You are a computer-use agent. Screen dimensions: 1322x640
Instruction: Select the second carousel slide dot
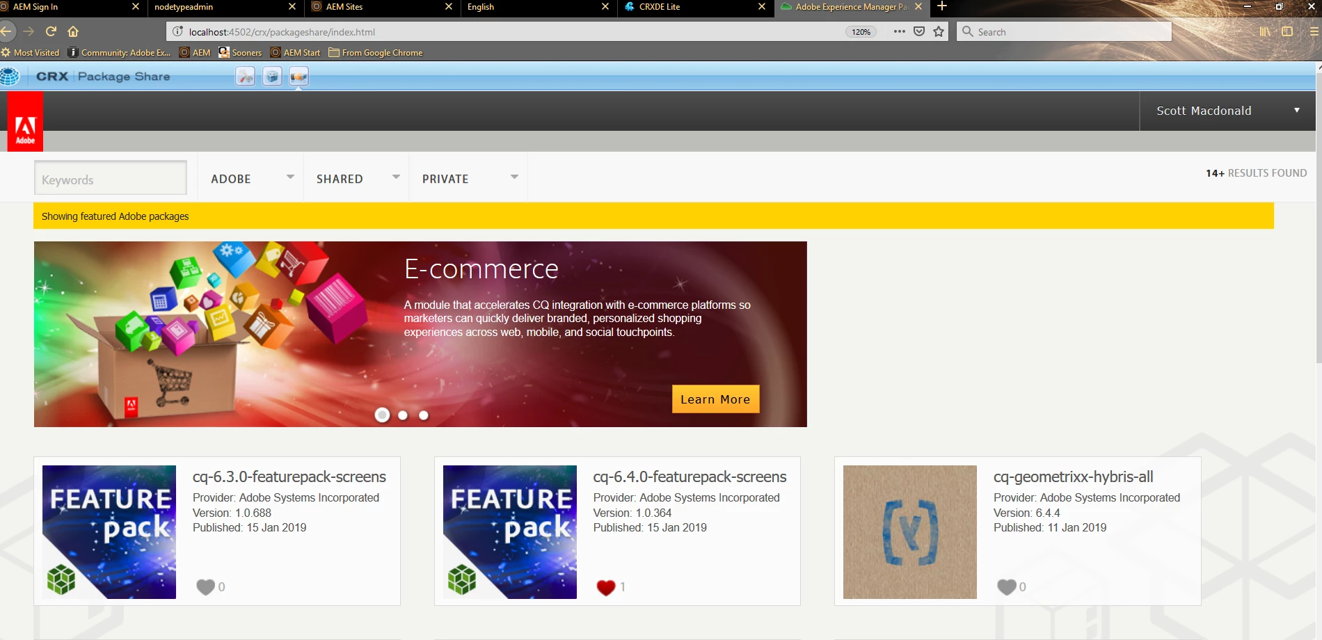[403, 415]
